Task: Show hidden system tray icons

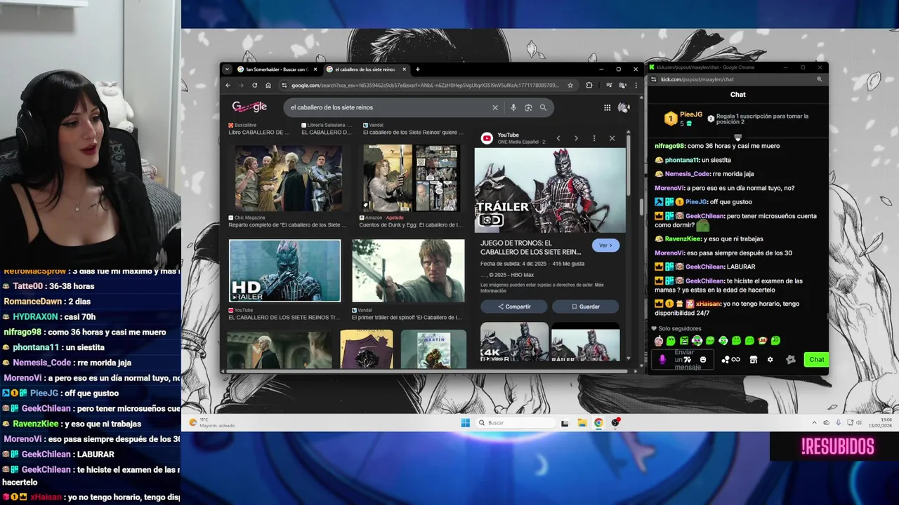Action: (x=815, y=422)
